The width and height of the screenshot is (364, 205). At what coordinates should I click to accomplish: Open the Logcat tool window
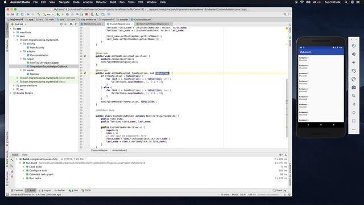coord(44,190)
